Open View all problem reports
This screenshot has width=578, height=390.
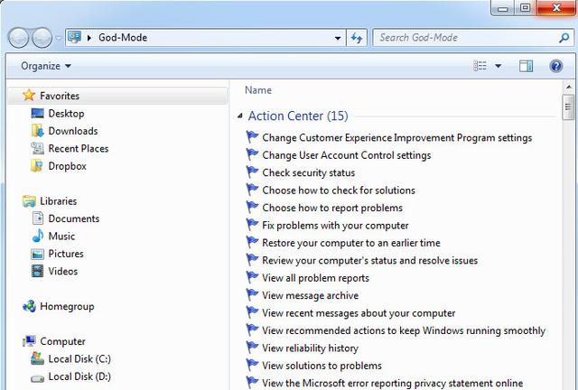pos(315,278)
